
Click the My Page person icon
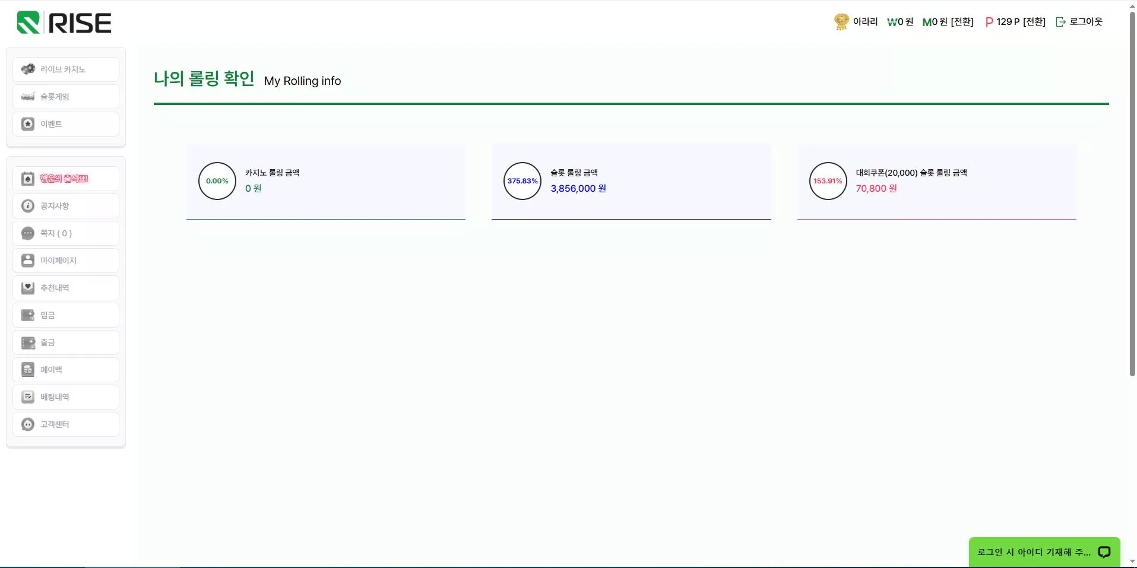[28, 261]
